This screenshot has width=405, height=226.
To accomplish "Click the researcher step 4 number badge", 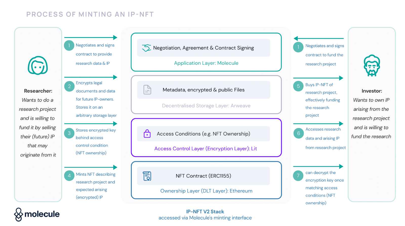I will click(69, 175).
